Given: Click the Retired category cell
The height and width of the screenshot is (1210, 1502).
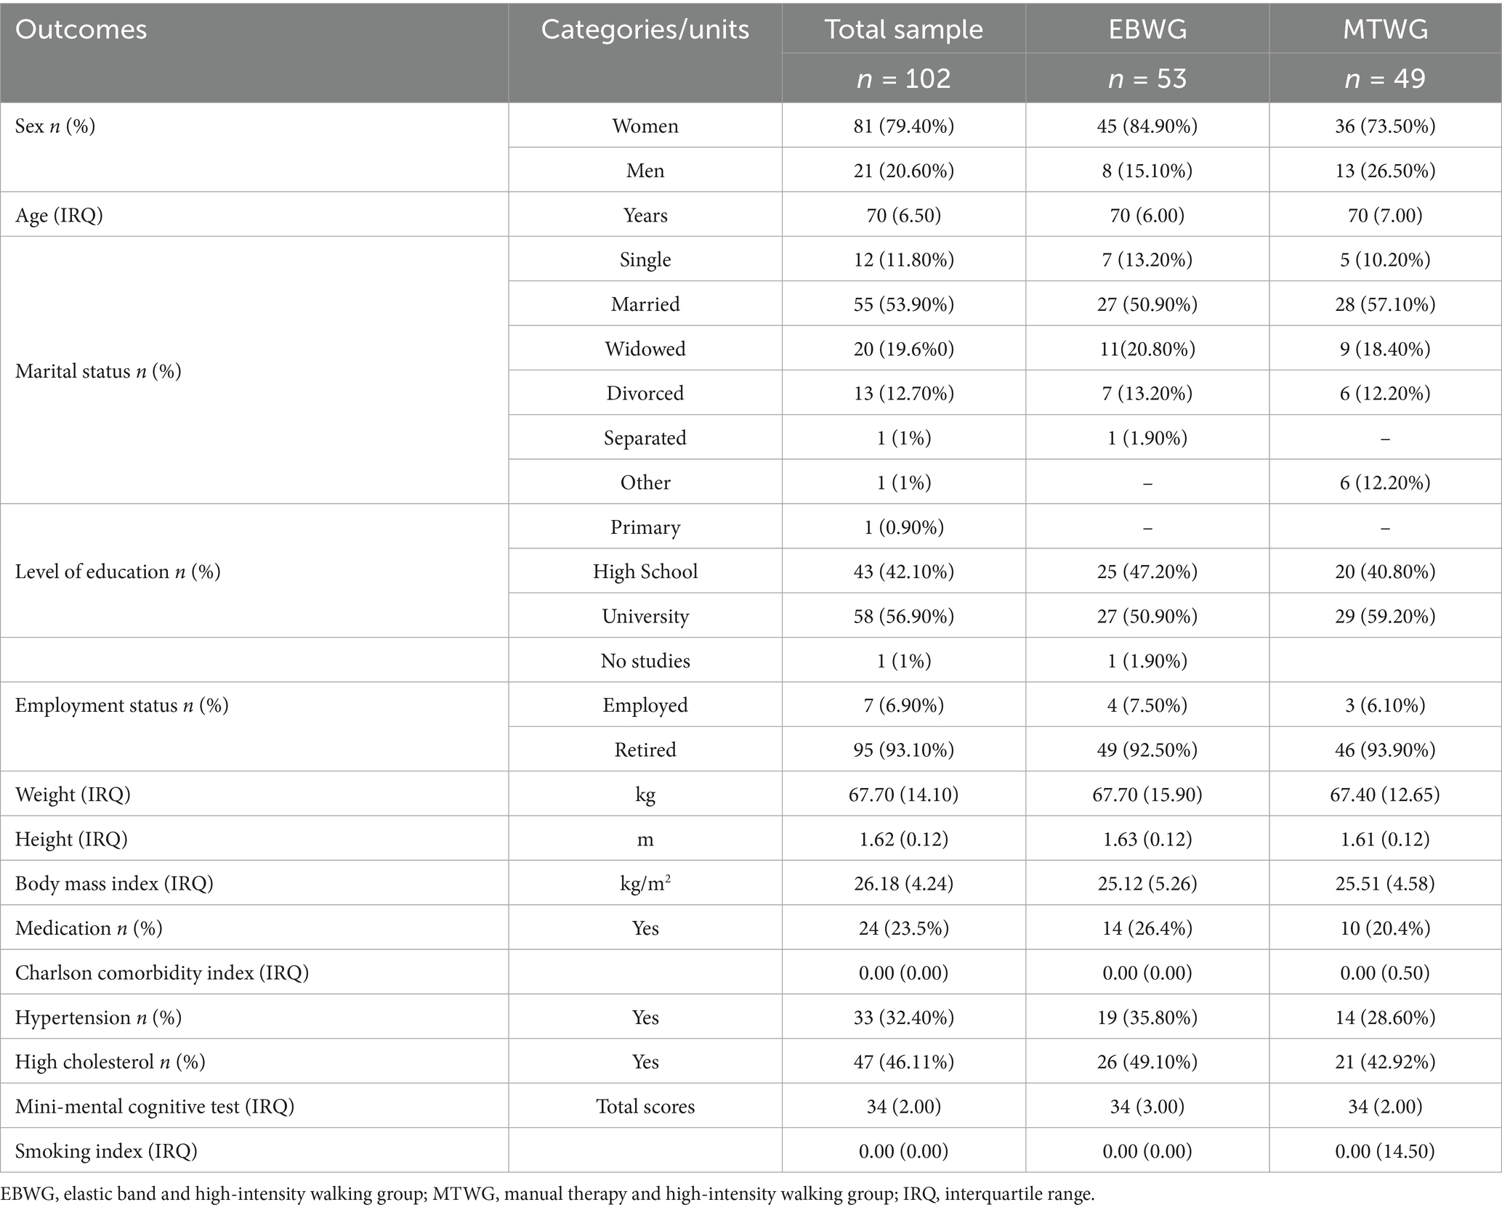Looking at the screenshot, I should [645, 750].
